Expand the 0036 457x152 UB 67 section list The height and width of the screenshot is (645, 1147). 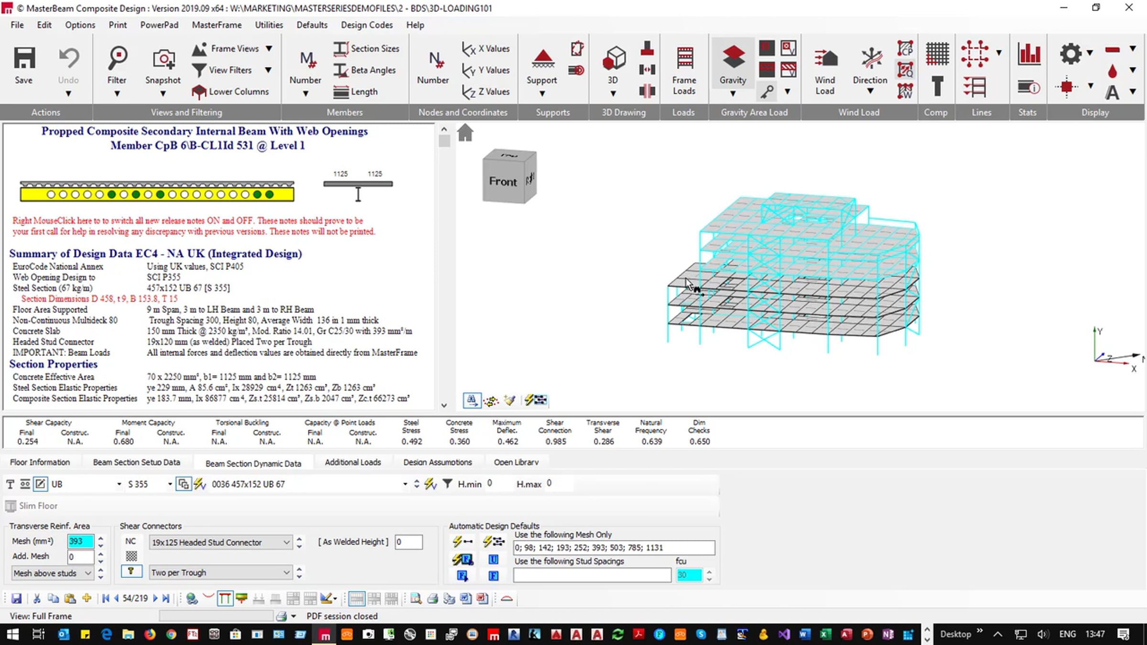pos(405,484)
